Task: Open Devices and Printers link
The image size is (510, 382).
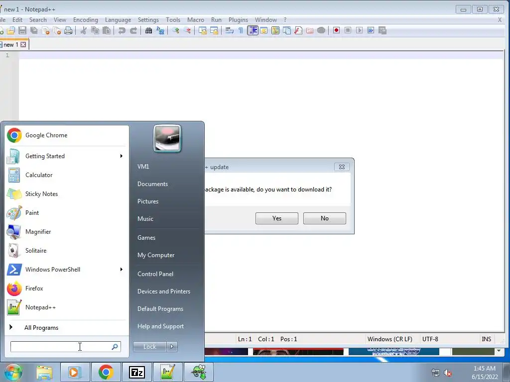Action: pos(163,291)
